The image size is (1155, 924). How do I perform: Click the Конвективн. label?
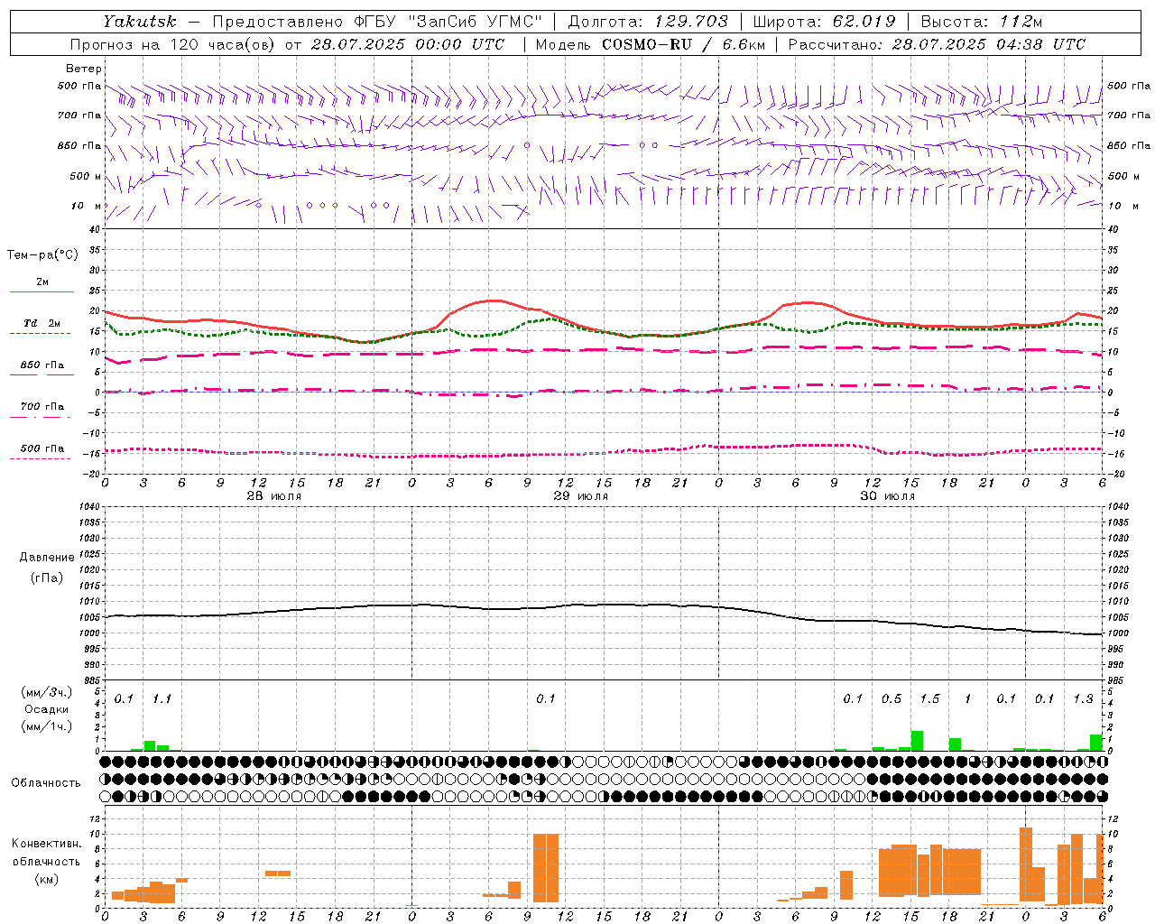point(46,843)
